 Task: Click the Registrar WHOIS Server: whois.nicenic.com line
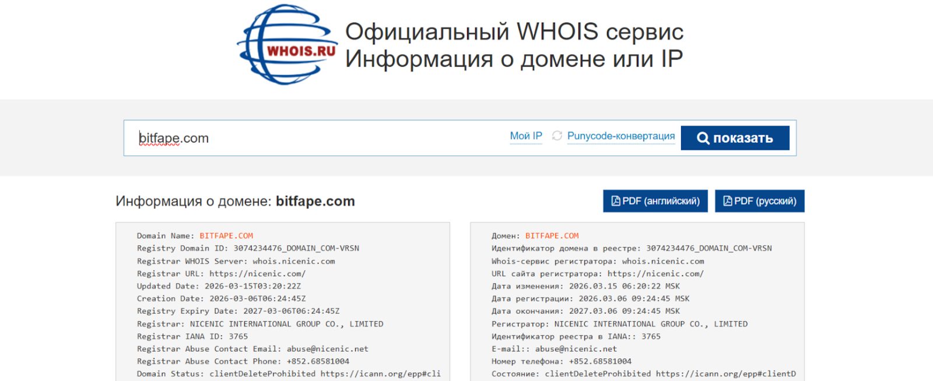pyautogui.click(x=236, y=261)
